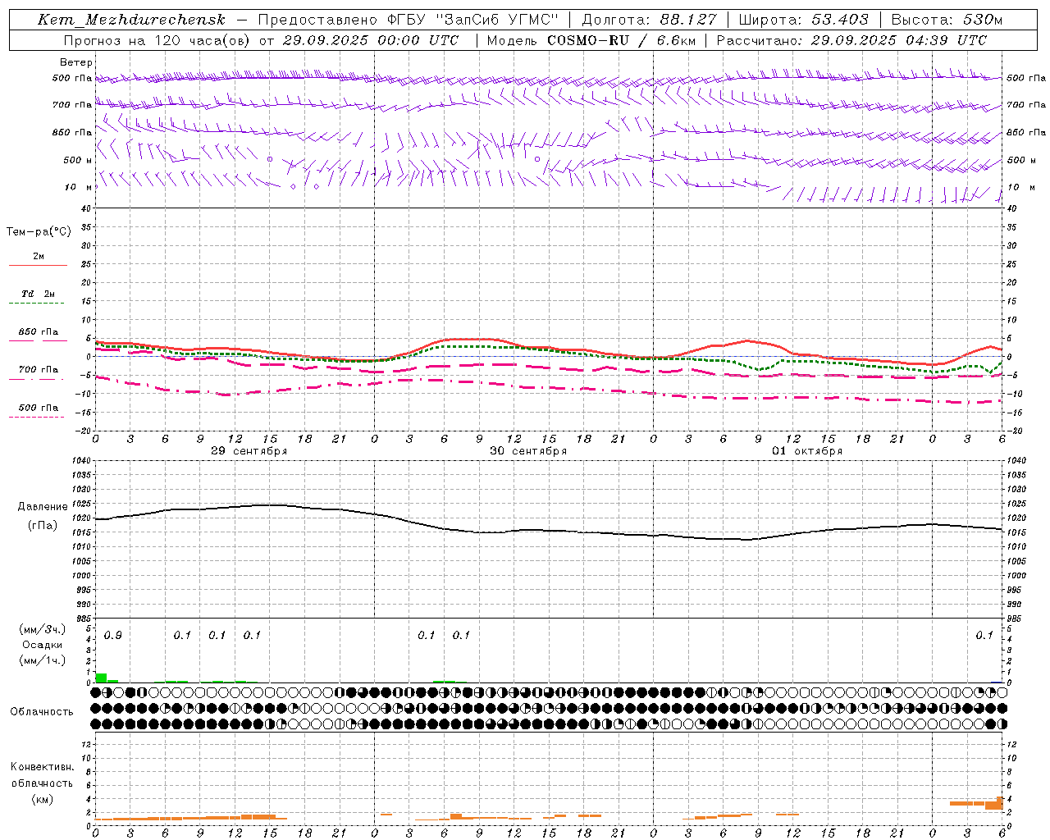Viewport: 1050px width, 840px height.
Task: Click the '29 сентября' date label
Action: point(249,451)
